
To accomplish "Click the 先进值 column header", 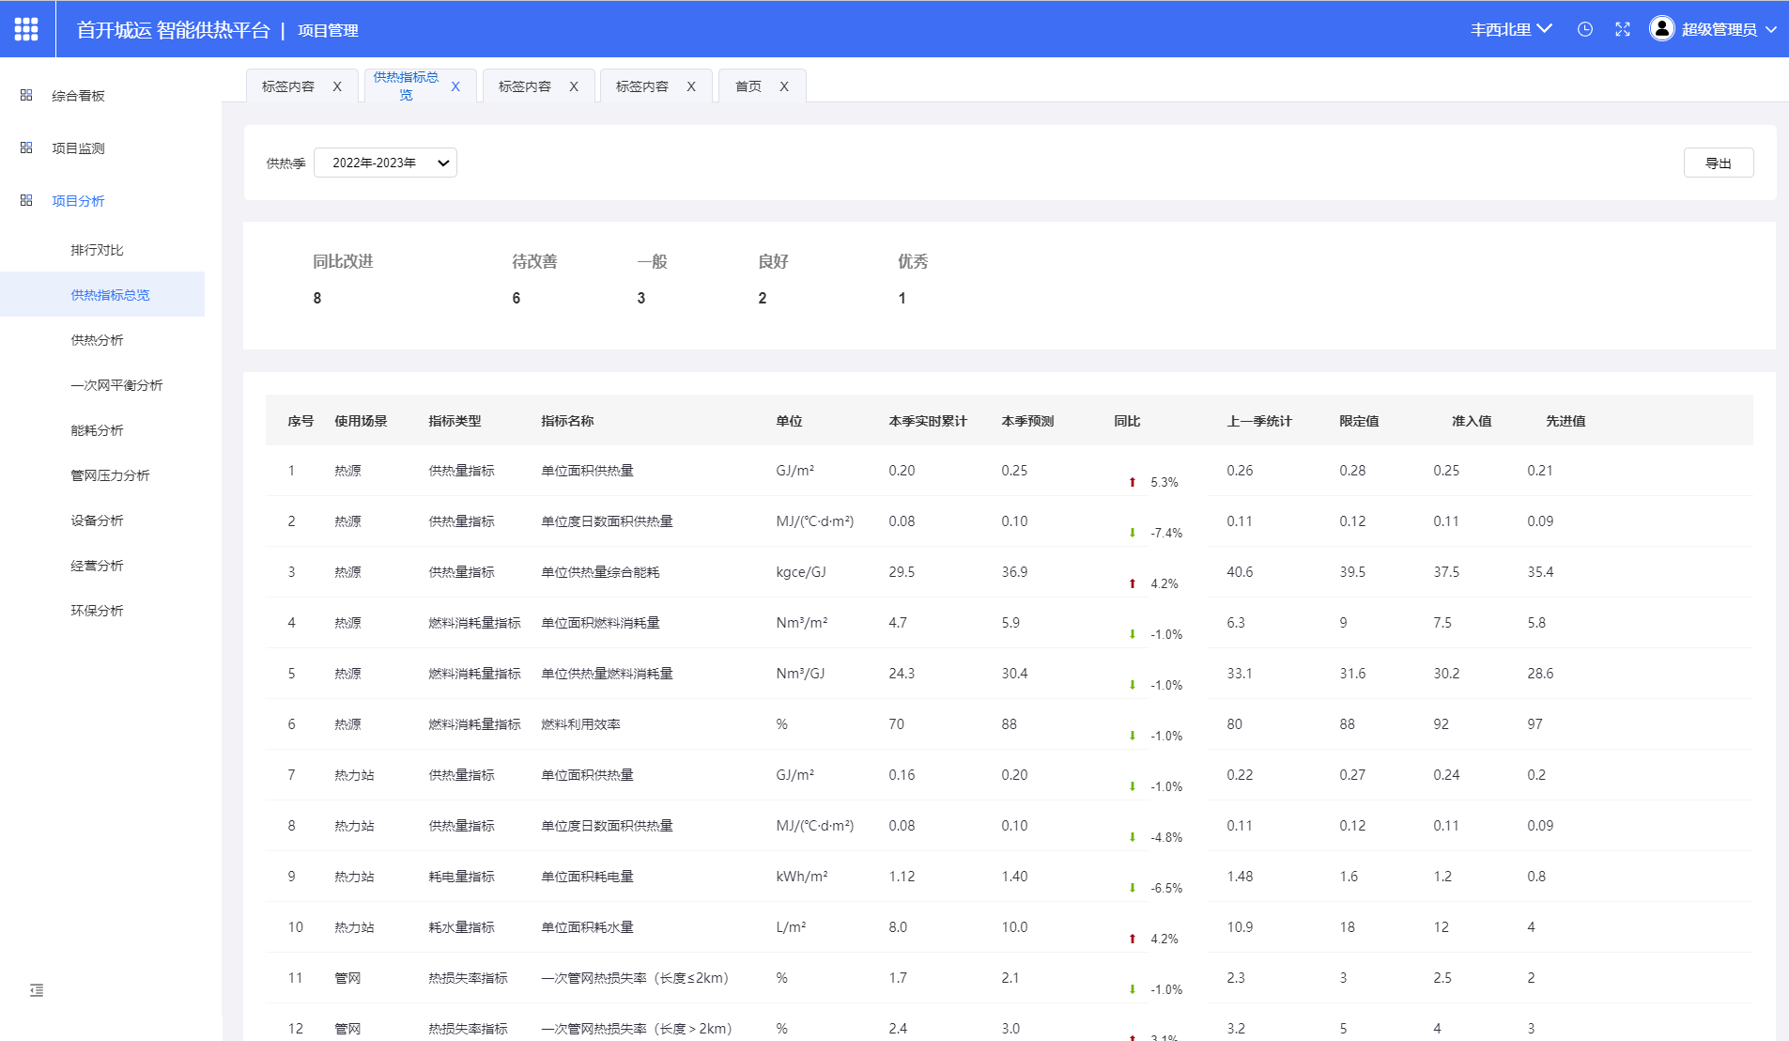I will coord(1565,421).
